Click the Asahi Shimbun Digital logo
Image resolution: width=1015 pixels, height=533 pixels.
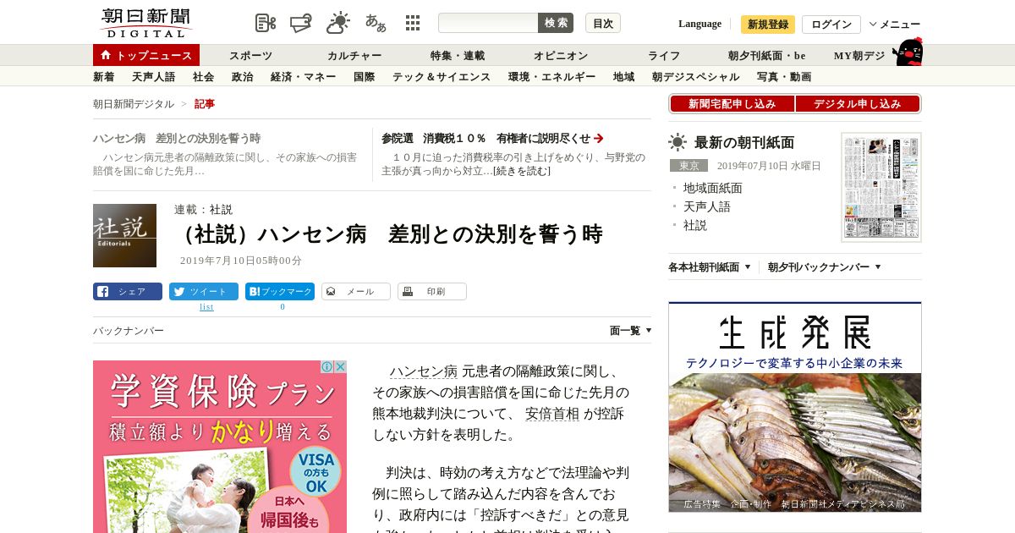pyautogui.click(x=145, y=23)
